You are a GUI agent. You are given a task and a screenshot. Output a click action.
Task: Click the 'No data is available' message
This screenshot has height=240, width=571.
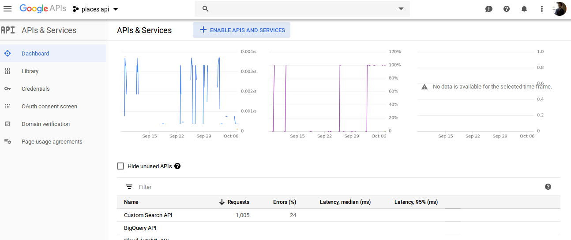coord(492,87)
